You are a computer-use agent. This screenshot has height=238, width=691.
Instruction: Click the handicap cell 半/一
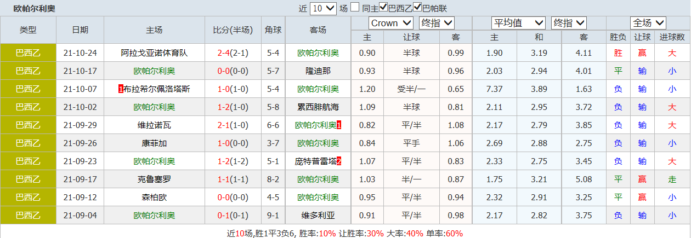(412, 179)
